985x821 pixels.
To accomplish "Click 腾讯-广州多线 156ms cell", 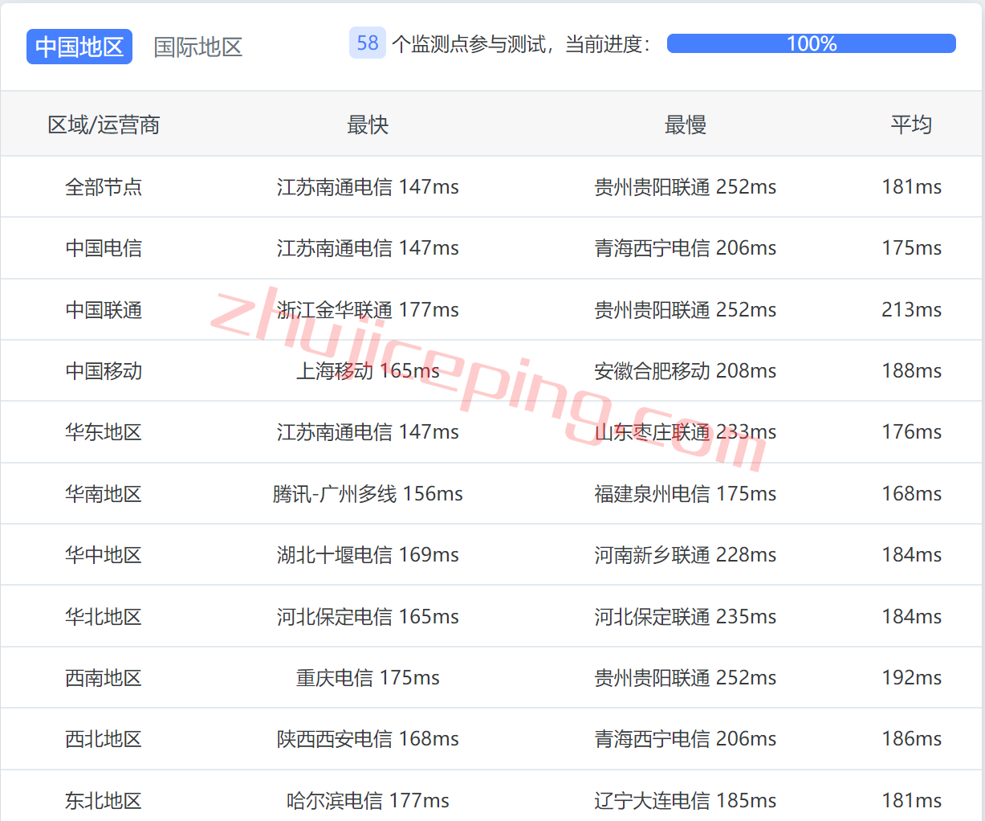I will pyautogui.click(x=368, y=494).
